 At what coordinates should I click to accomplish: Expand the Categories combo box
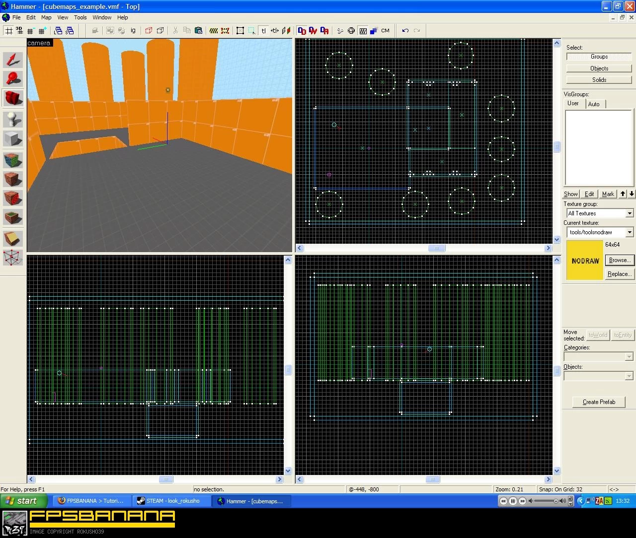(629, 357)
